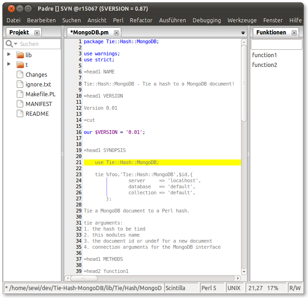This screenshot has height=298, width=308.
Task: Close the Projekt panel tab
Action: point(37,33)
